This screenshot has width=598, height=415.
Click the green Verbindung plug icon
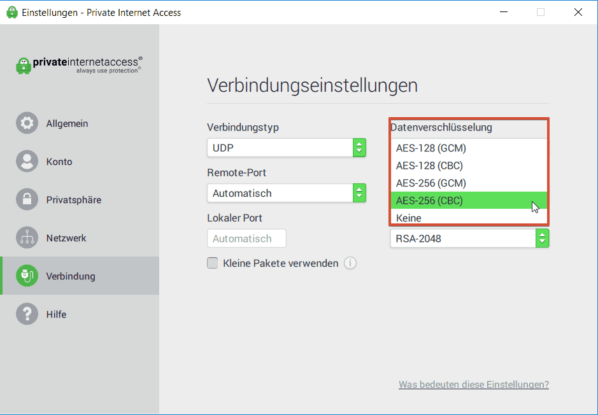pyautogui.click(x=27, y=276)
